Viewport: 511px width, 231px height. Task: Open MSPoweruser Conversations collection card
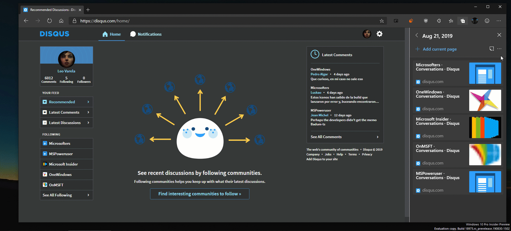(458, 182)
